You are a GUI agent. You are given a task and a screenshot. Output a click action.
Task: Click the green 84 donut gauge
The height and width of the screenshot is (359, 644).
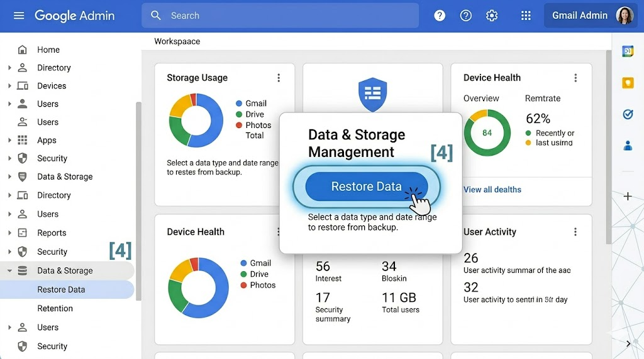[487, 132]
